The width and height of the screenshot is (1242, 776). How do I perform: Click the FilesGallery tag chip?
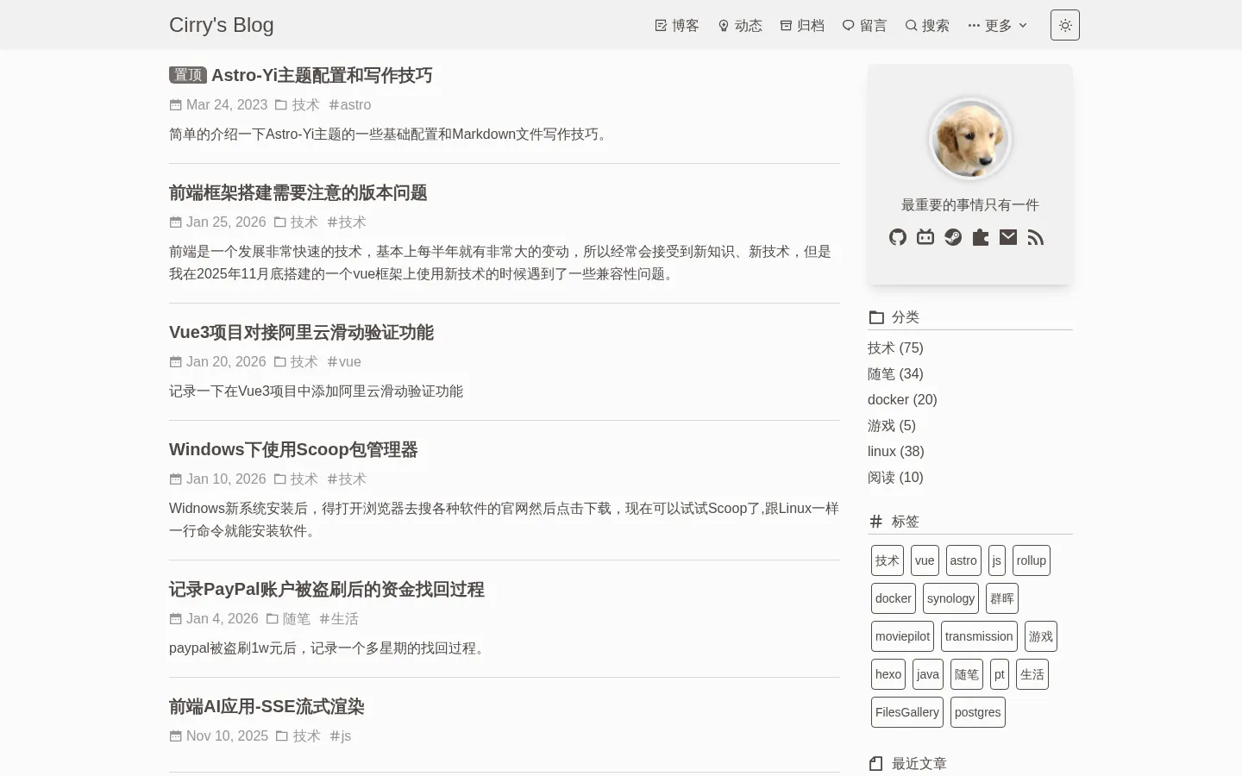click(x=907, y=712)
